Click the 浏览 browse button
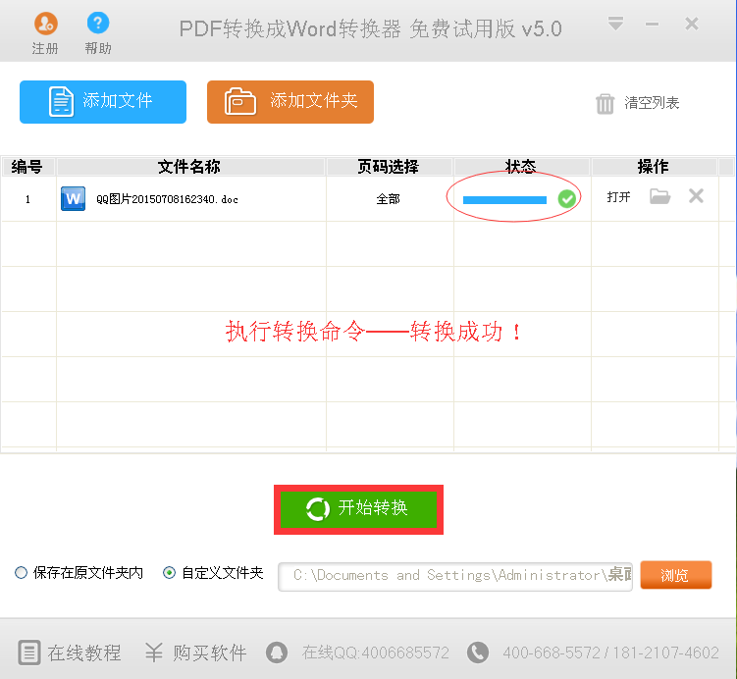The height and width of the screenshot is (679, 737). pos(676,575)
